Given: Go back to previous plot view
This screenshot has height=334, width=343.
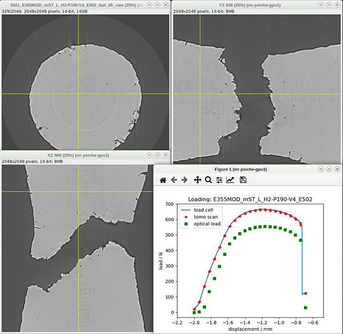Looking at the screenshot, I should [174, 180].
